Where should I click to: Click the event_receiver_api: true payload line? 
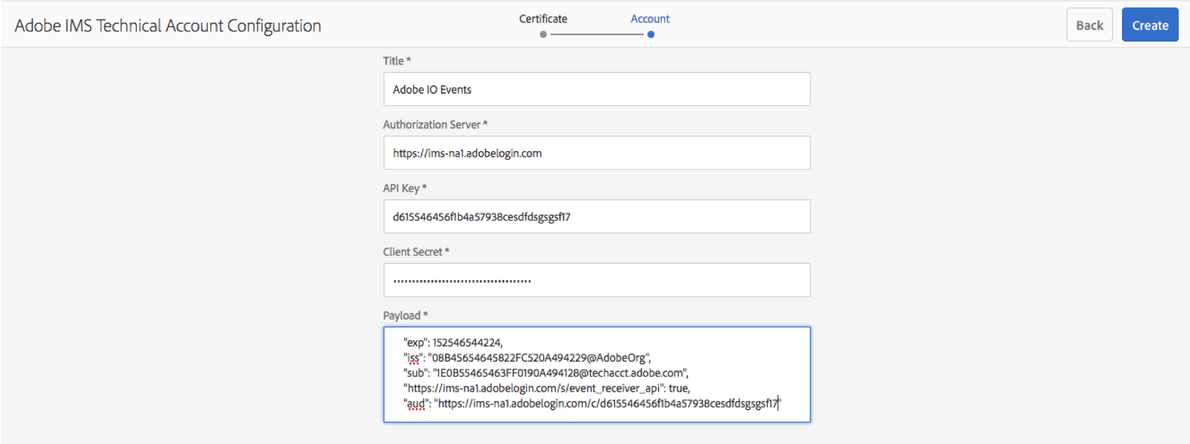pyautogui.click(x=547, y=388)
